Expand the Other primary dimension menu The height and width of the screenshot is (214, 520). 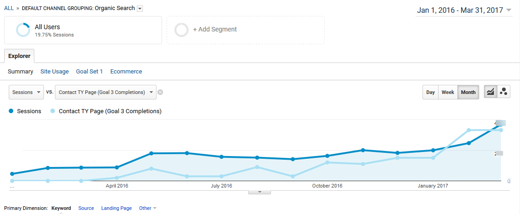coord(147,208)
